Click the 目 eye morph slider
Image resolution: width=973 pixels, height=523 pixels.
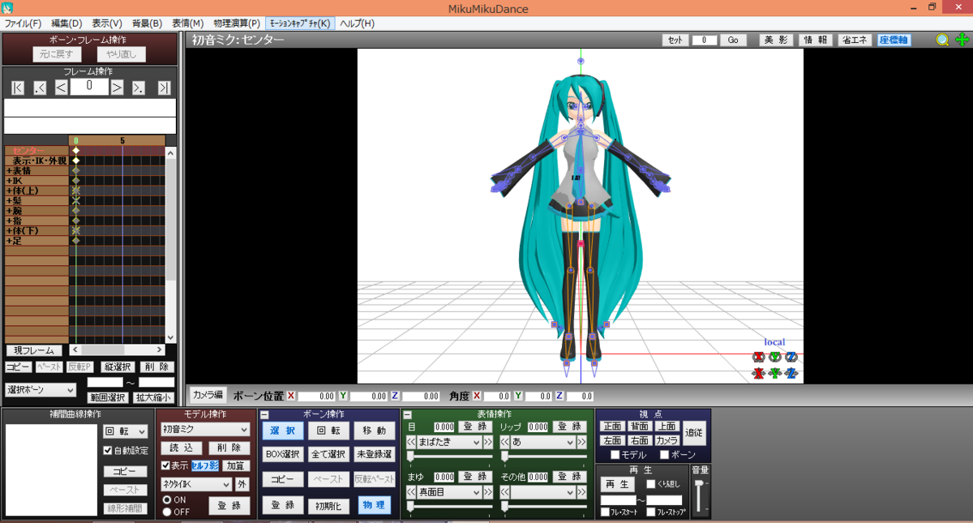click(449, 457)
